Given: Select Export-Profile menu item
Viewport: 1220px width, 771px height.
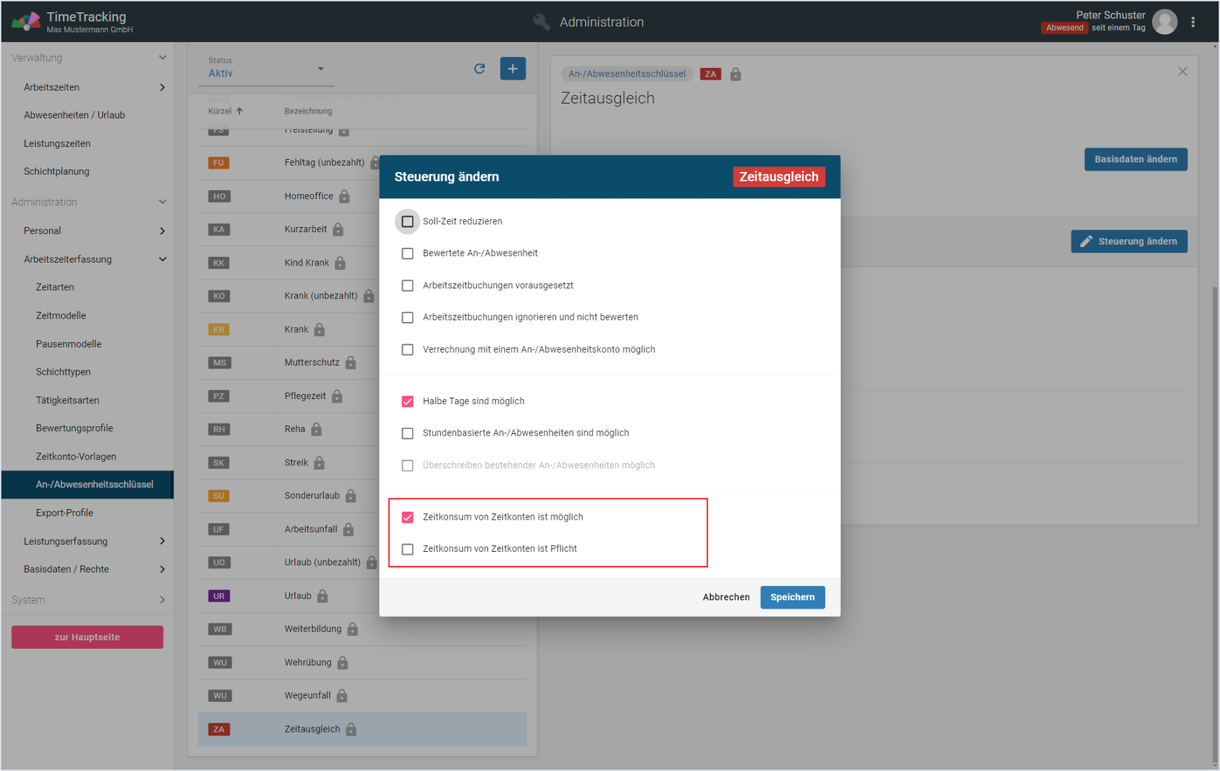Looking at the screenshot, I should [64, 513].
